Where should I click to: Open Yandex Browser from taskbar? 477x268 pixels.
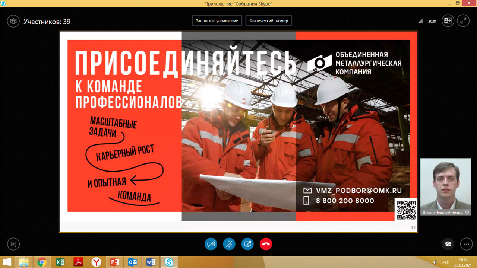(x=97, y=262)
